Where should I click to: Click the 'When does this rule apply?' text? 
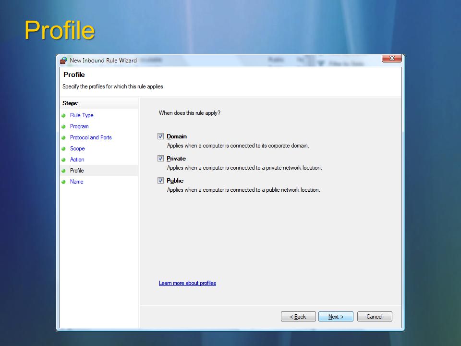190,113
